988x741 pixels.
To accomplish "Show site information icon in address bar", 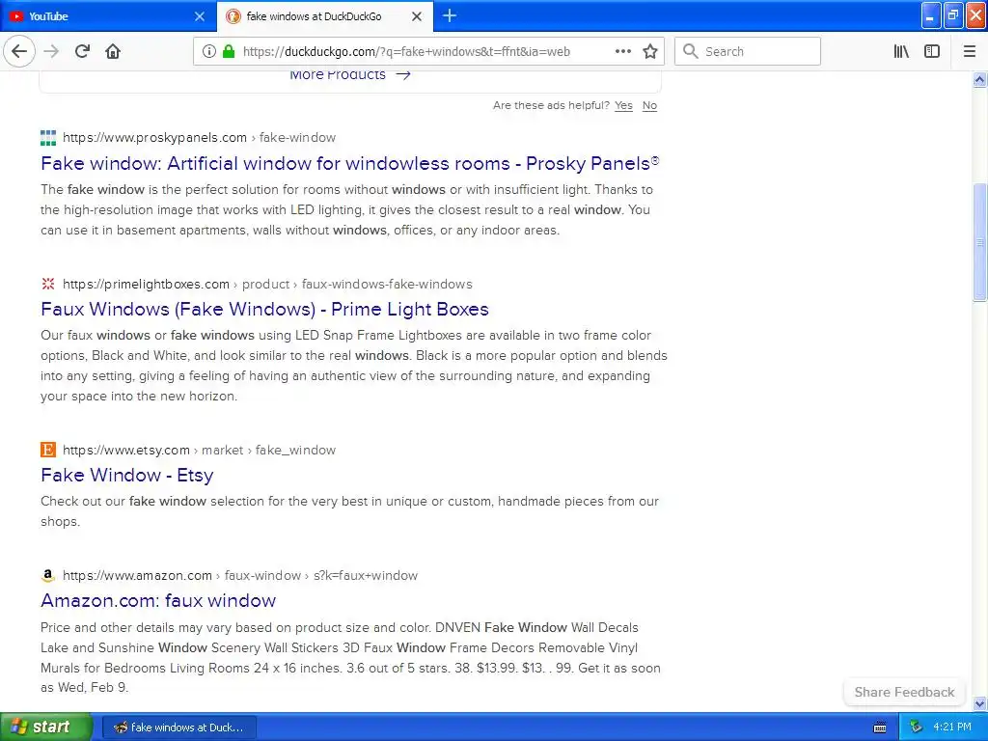I will pyautogui.click(x=209, y=52).
